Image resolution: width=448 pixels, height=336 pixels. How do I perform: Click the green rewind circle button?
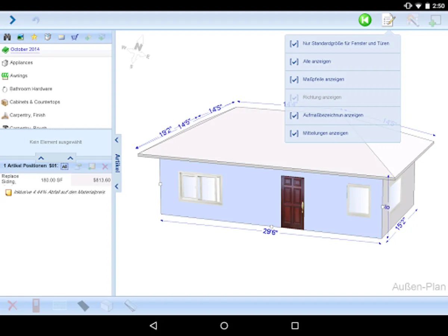365,20
